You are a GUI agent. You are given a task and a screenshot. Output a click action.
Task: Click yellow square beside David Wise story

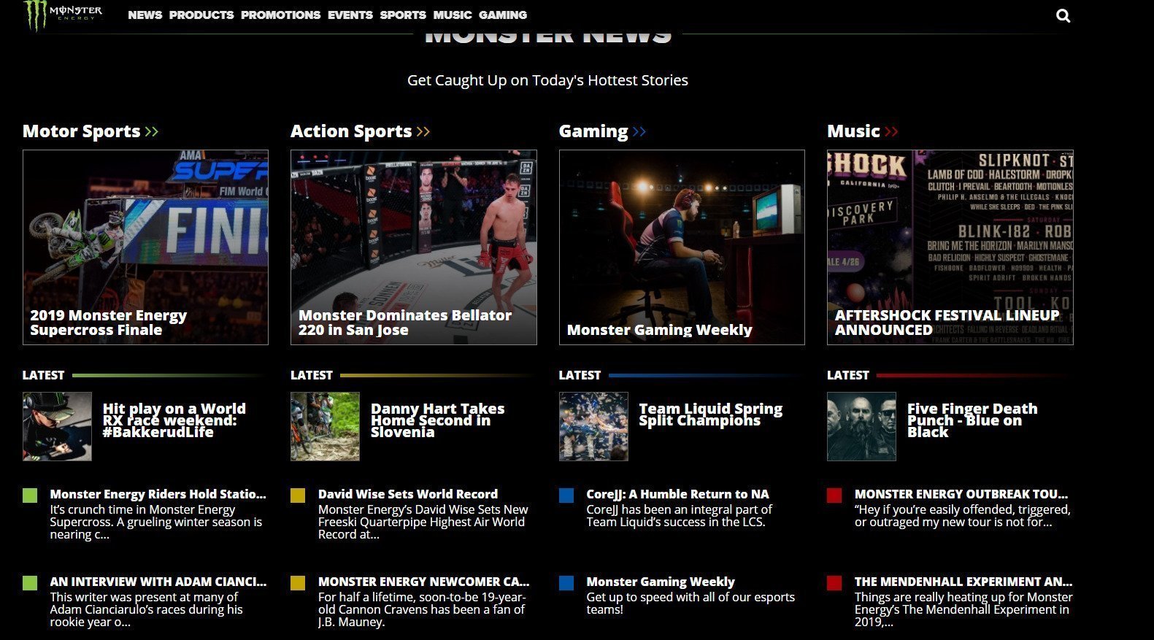[298, 496]
